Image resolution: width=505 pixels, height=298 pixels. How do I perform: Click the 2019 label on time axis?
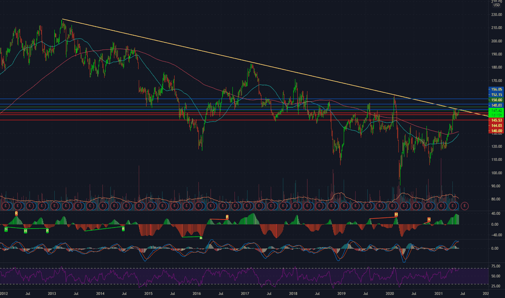(341, 294)
